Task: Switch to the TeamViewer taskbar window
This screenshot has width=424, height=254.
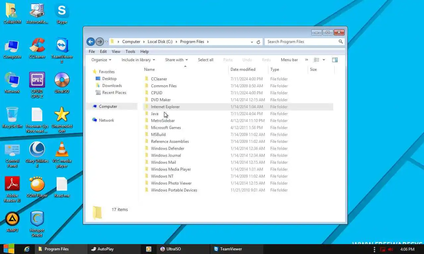Action: pos(237,249)
